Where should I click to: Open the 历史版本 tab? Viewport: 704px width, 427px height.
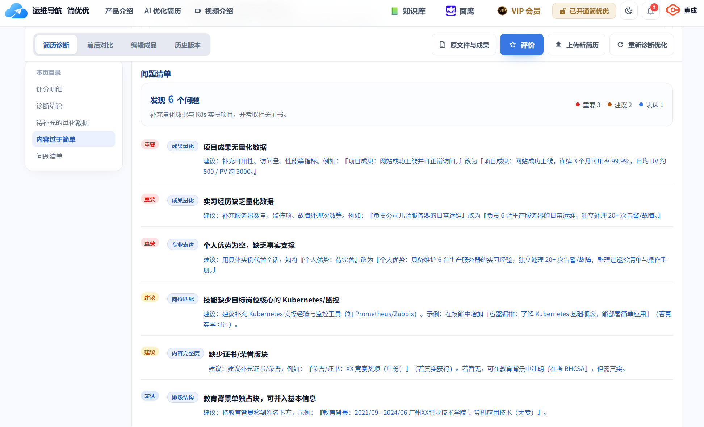click(x=188, y=45)
